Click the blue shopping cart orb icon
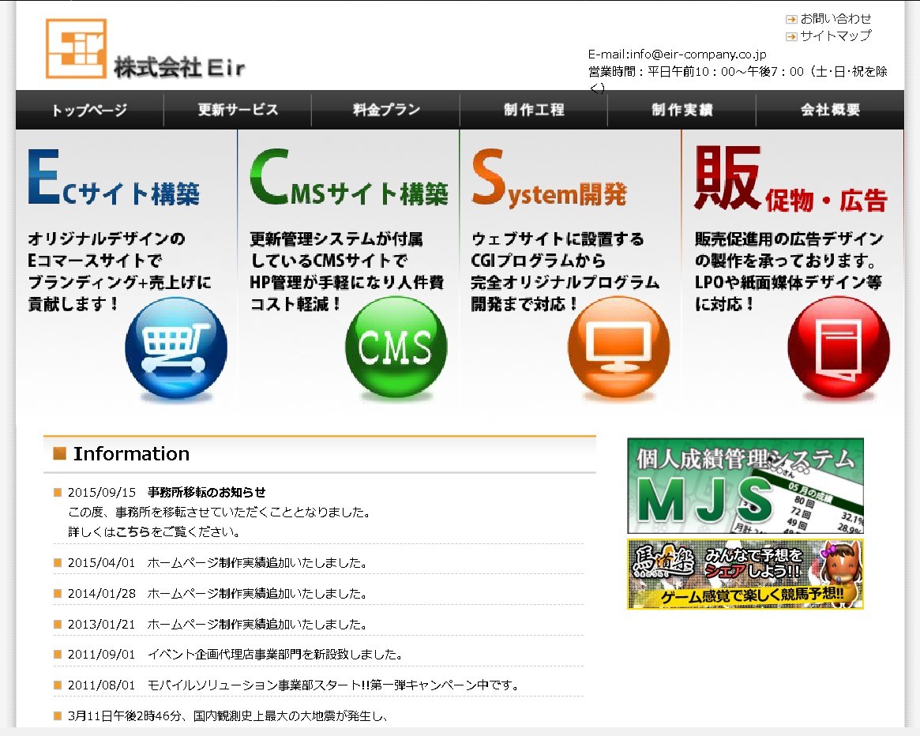 click(176, 347)
